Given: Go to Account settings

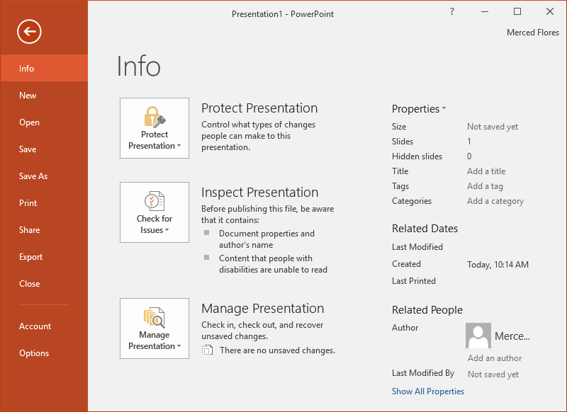Looking at the screenshot, I should pyautogui.click(x=35, y=326).
